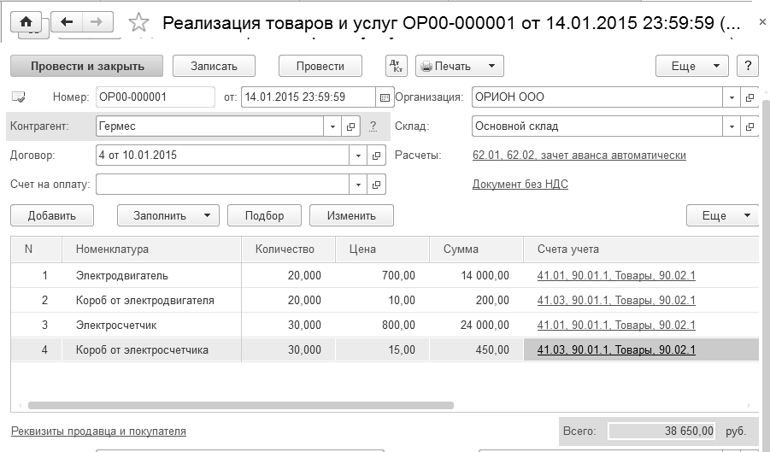Click into the Контрагент field Гермес
This screenshot has height=452, width=770.
pos(209,126)
